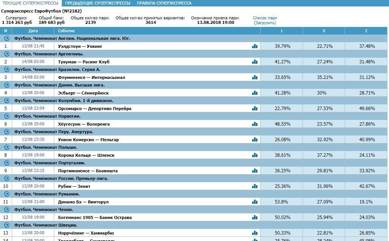
Task: Select draw 27.53% for Орсомарсо — Депортиво Перейра
Action: coord(324,109)
